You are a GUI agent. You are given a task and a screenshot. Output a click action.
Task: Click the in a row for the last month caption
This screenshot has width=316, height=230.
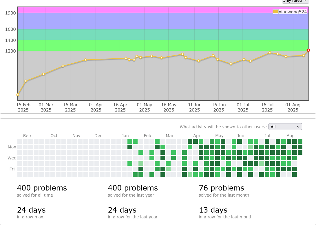226,217
